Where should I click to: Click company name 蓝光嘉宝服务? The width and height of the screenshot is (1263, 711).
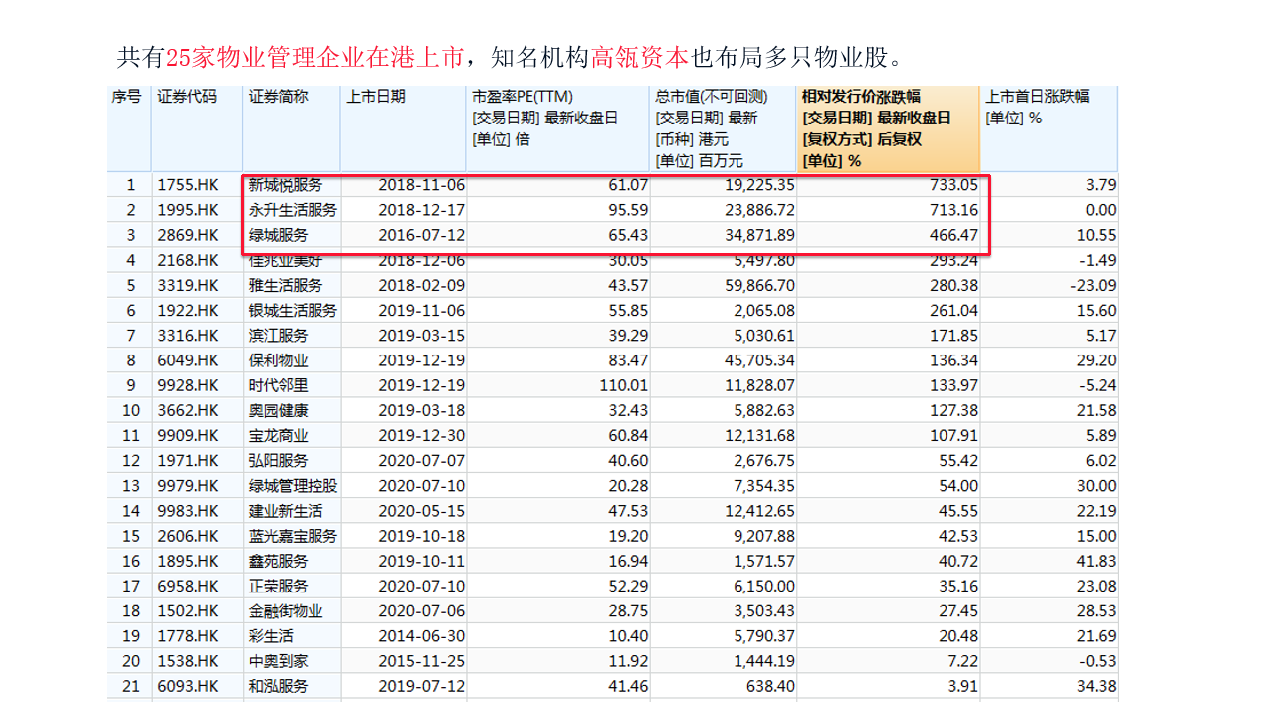point(294,536)
